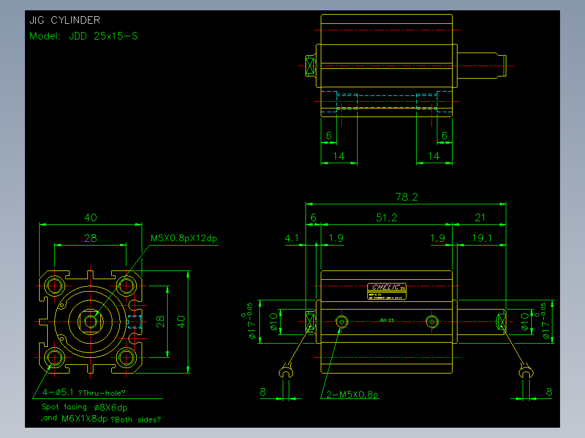Click the horizontal 40 width dimension
This screenshot has height=438, width=585.
point(91,218)
